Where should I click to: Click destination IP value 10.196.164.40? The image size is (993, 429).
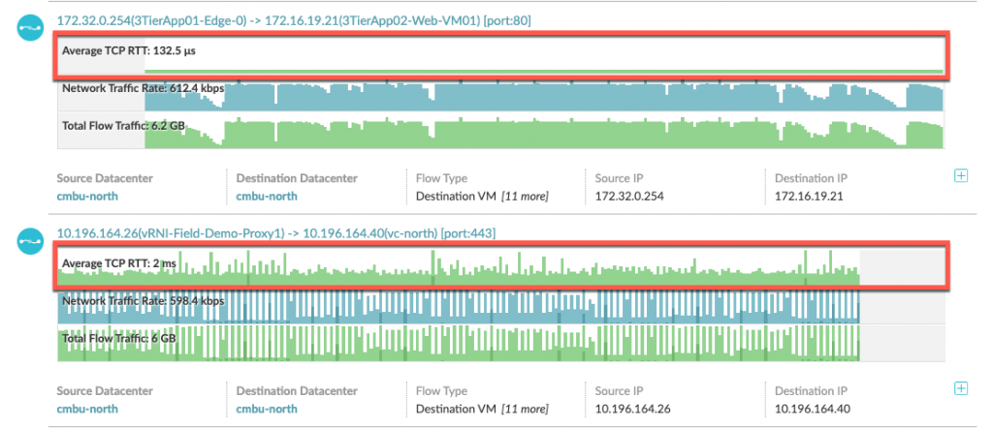coord(813,409)
